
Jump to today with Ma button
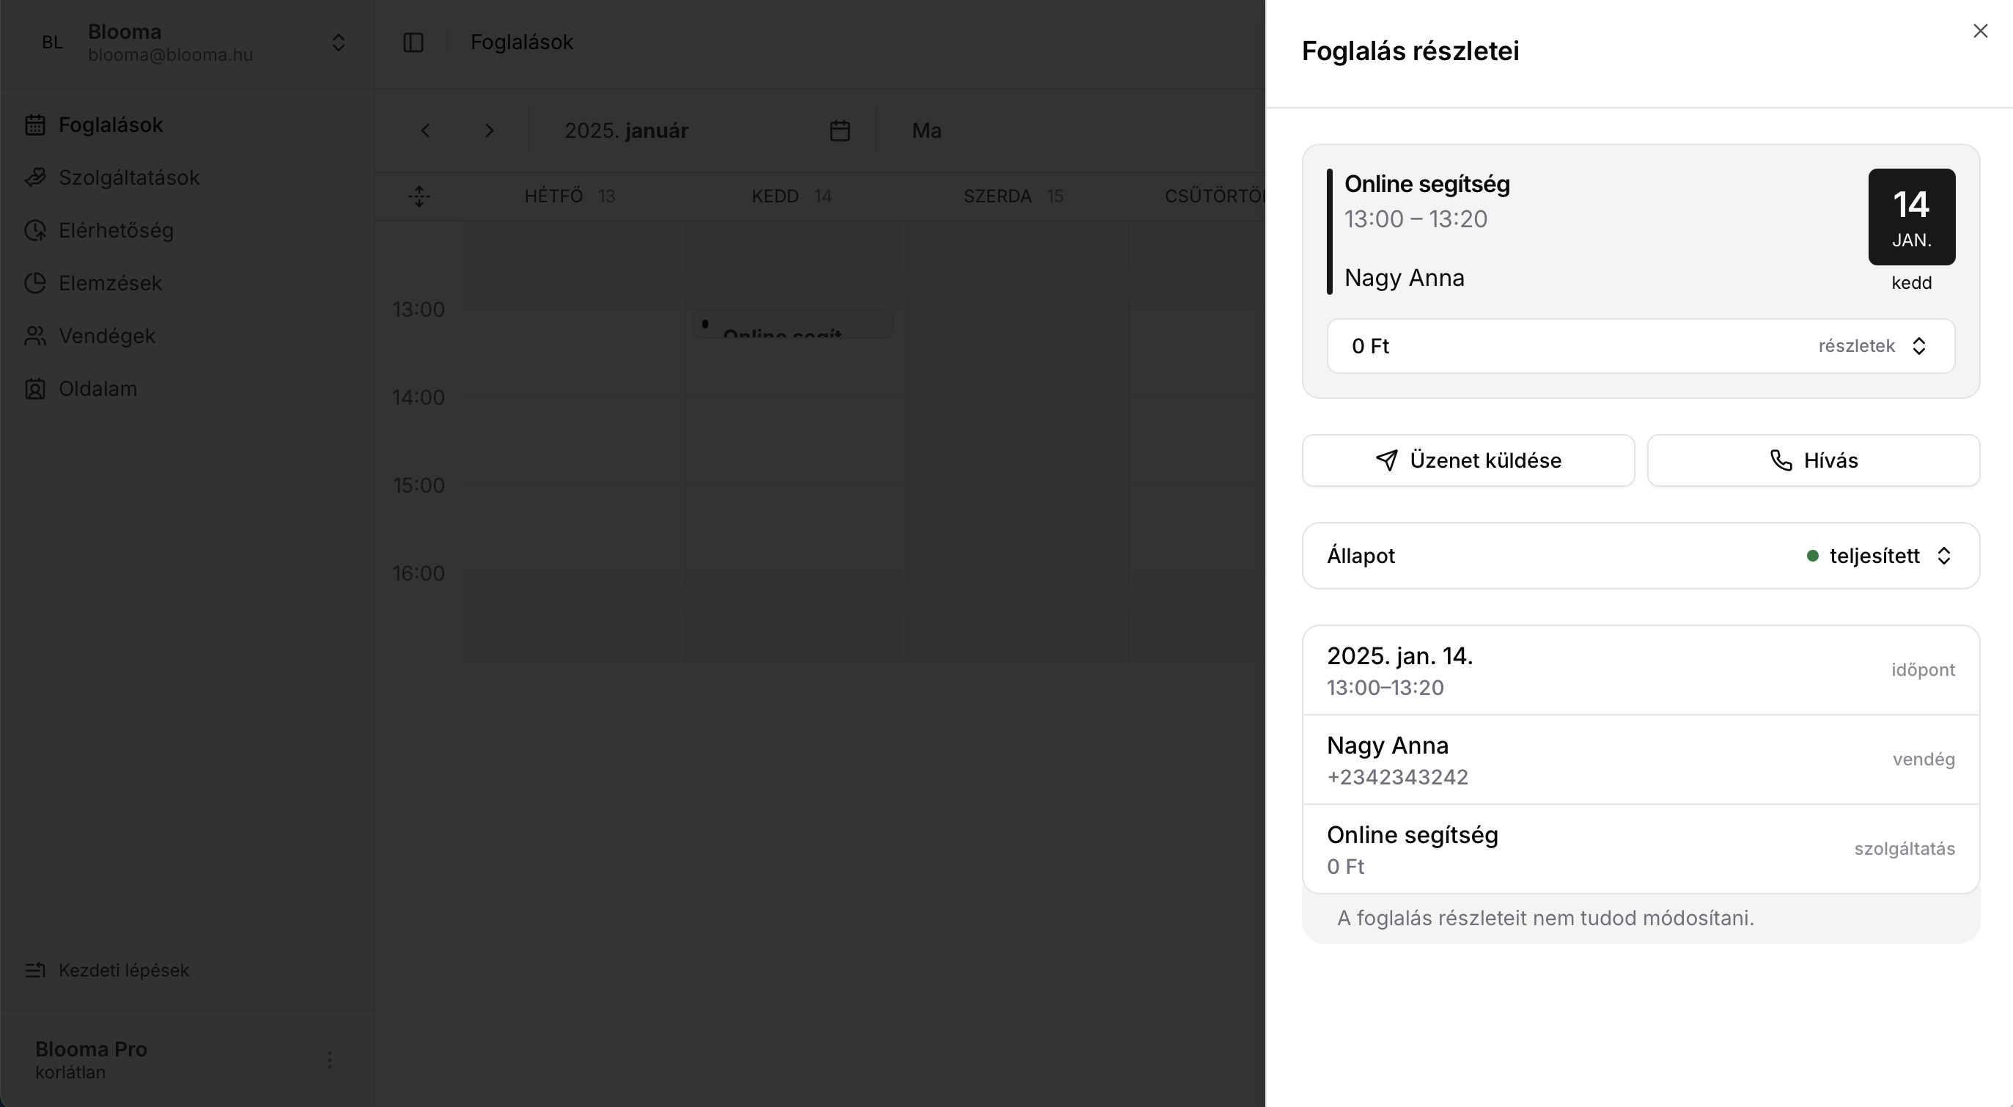[926, 130]
